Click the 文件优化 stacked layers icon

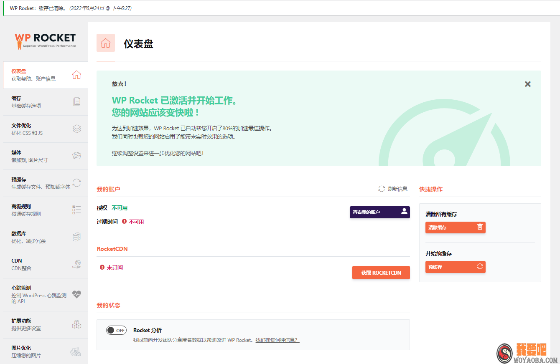point(76,129)
